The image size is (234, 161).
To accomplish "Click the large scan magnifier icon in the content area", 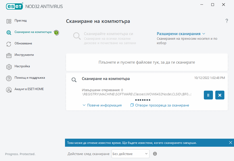I will click(x=77, y=36).
